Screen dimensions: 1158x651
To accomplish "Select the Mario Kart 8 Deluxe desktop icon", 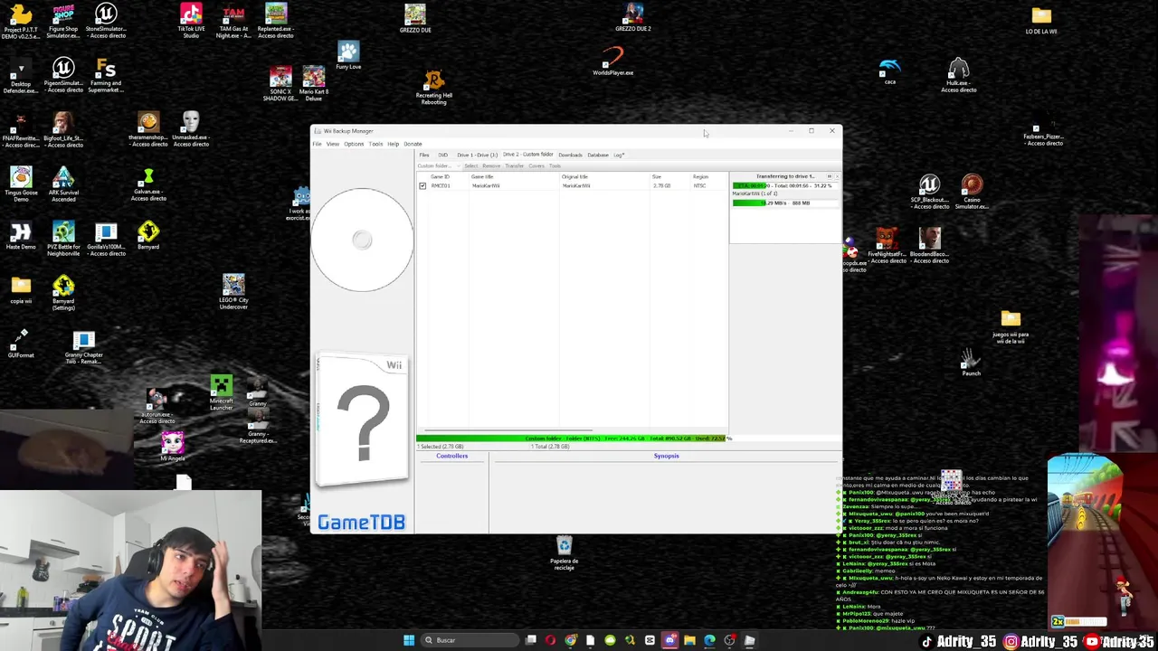I will tap(313, 83).
